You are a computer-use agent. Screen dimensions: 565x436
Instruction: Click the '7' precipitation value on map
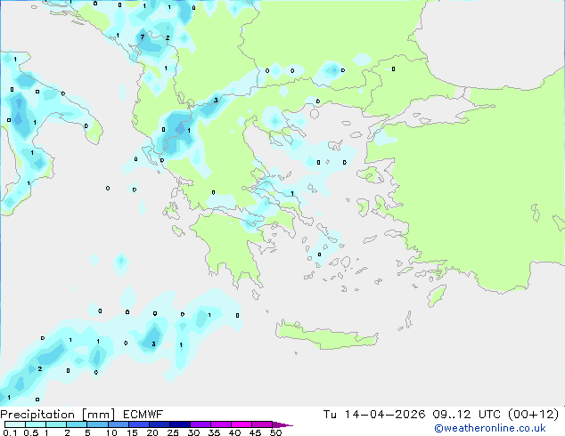pyautogui.click(x=143, y=36)
